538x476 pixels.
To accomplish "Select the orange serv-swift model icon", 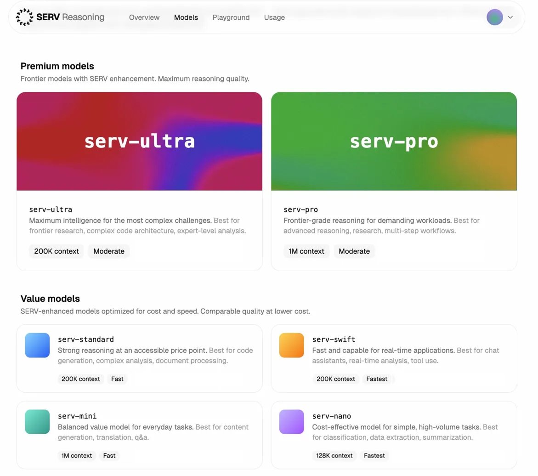I will (291, 345).
